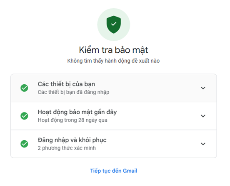The width and height of the screenshot is (230, 186).
Task: Open the Tiếp tục đến Gmail link
Action: (x=114, y=171)
